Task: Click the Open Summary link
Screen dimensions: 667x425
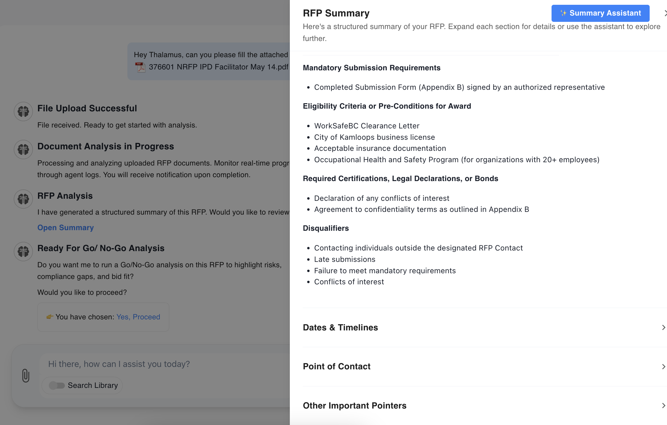Action: point(66,227)
